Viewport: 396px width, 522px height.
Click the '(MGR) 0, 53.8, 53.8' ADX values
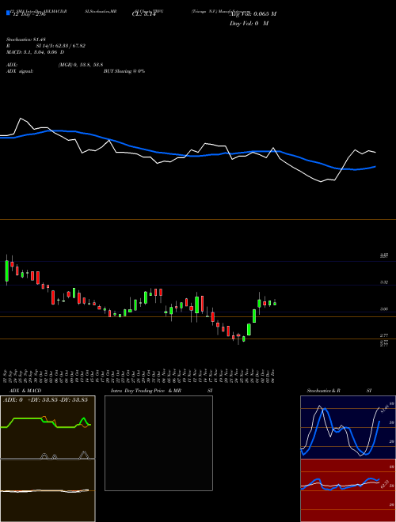click(81, 65)
